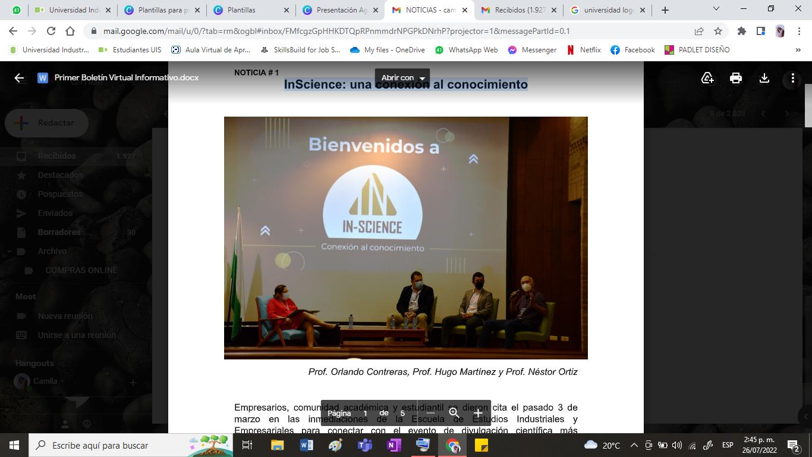Download the docx attachment
The image size is (812, 457).
(764, 78)
